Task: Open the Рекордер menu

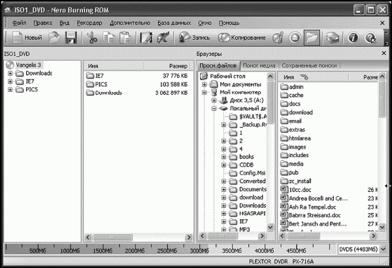Action: pyautogui.click(x=90, y=23)
